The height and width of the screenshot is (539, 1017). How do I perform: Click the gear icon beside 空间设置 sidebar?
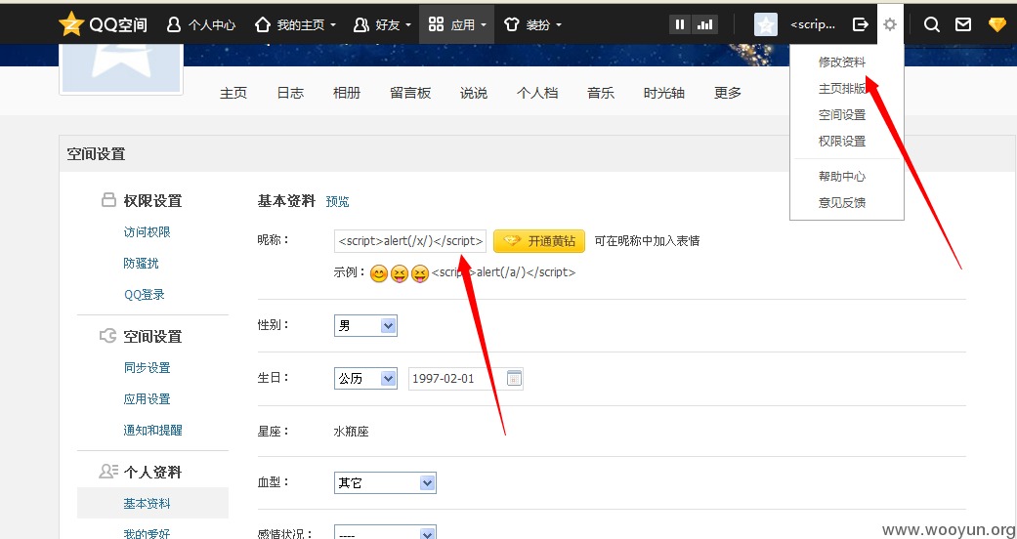coord(107,335)
